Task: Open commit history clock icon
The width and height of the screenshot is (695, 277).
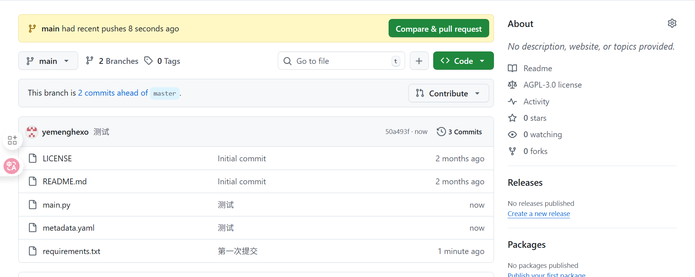Action: click(441, 132)
